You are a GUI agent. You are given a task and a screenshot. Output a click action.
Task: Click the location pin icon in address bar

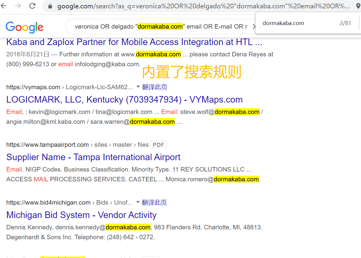pos(358,6)
